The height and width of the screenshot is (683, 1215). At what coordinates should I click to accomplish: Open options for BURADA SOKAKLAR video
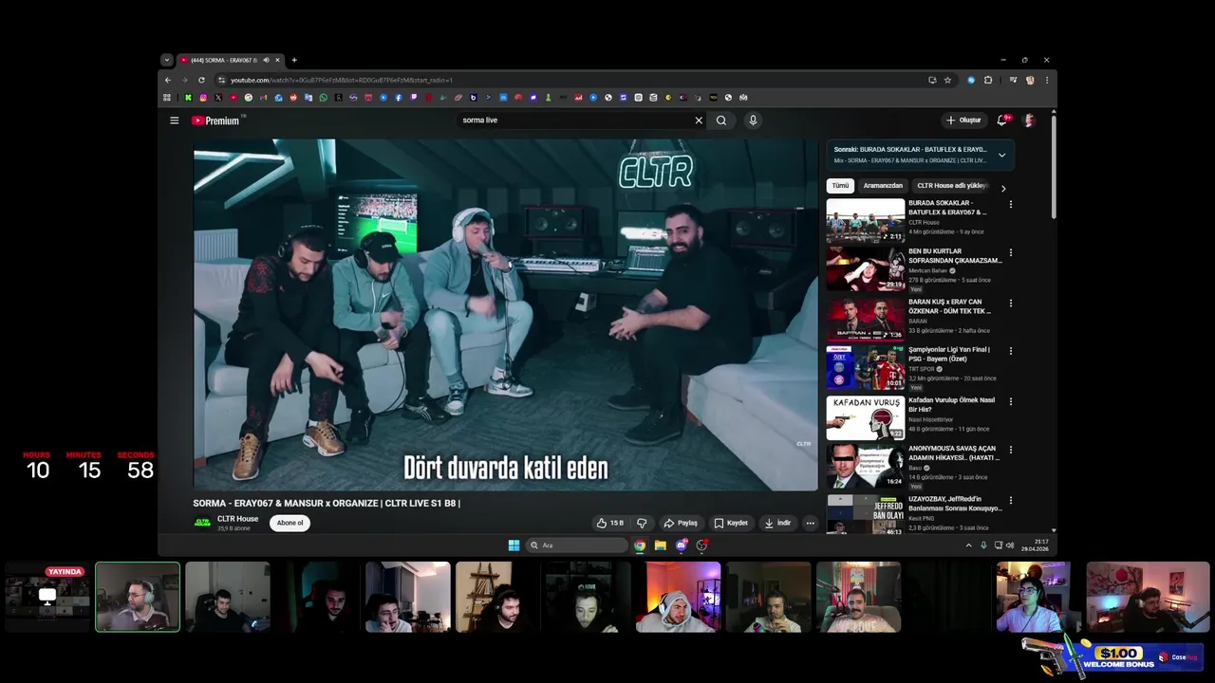[1010, 204]
